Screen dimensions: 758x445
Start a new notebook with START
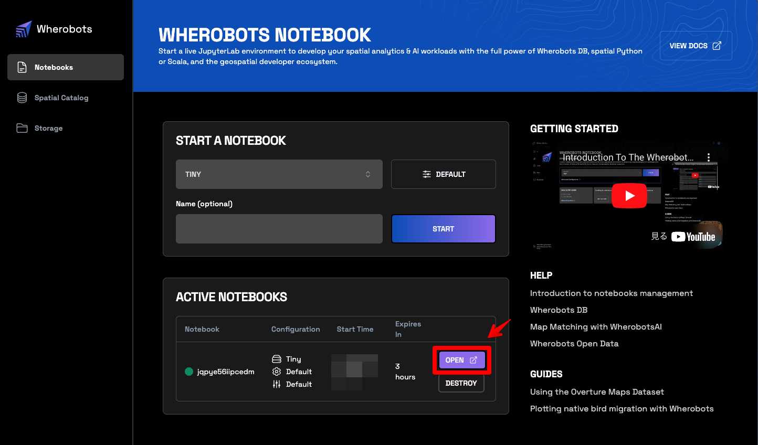pos(444,229)
